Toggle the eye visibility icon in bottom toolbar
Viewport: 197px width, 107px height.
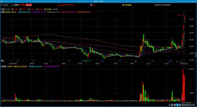click(x=186, y=105)
